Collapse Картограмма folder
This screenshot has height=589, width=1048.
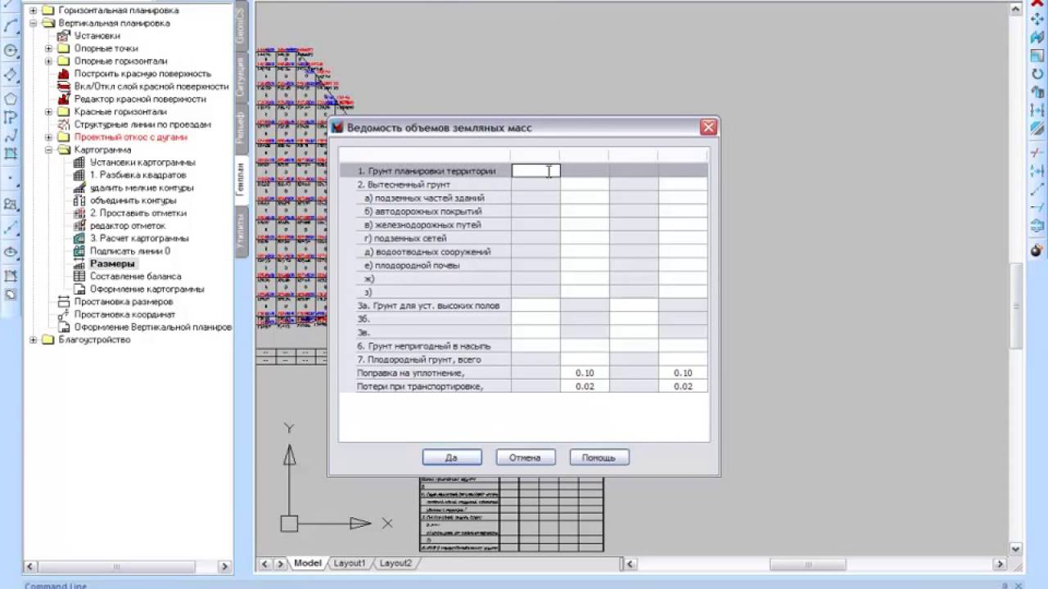(x=48, y=150)
